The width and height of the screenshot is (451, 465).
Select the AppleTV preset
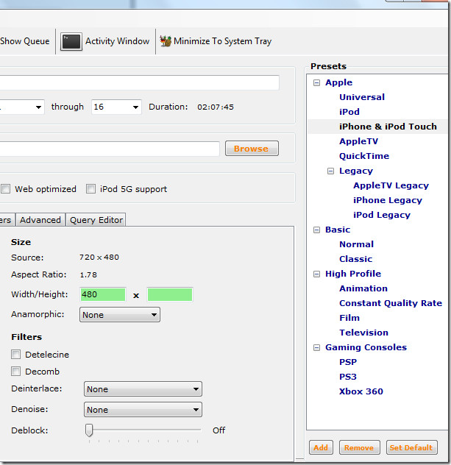click(358, 141)
